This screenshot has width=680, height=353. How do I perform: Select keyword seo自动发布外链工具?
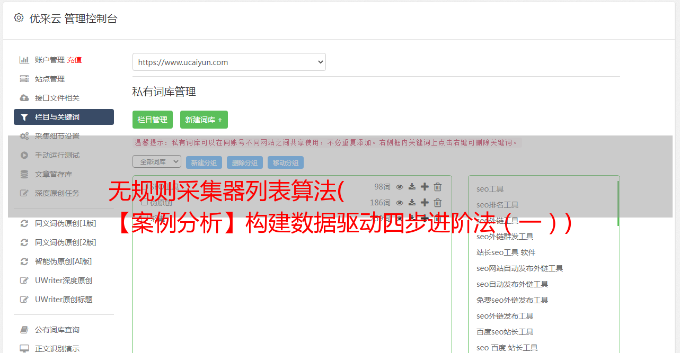click(513, 284)
